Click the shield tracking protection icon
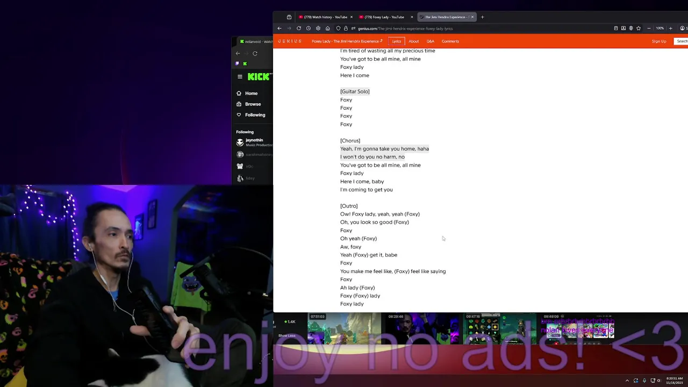The image size is (688, 387). click(338, 28)
